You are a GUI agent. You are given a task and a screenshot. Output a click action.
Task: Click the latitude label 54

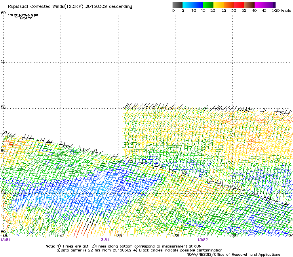[3, 151]
